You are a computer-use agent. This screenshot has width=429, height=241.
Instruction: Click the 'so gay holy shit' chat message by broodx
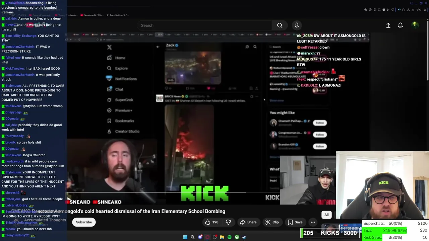(x=29, y=142)
